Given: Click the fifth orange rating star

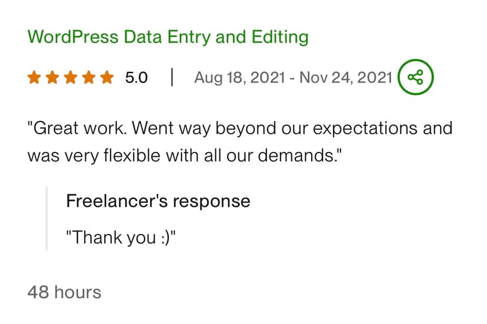Looking at the screenshot, I should tap(106, 77).
